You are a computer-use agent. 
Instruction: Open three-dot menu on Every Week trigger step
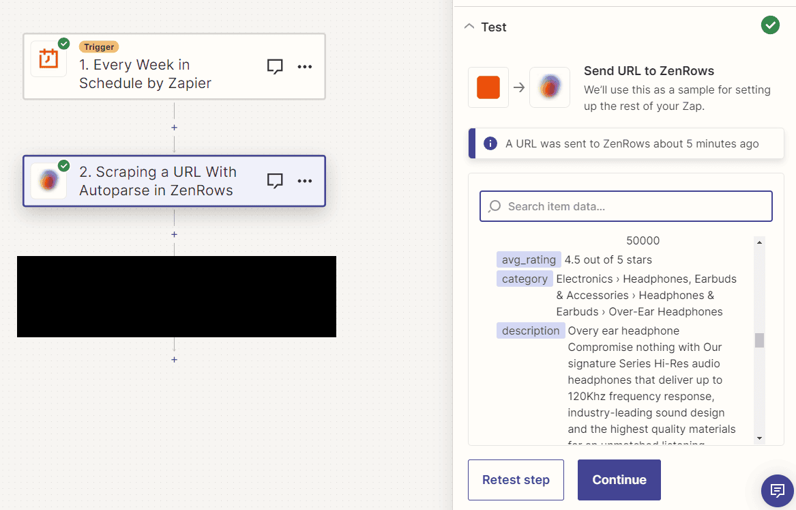[305, 66]
